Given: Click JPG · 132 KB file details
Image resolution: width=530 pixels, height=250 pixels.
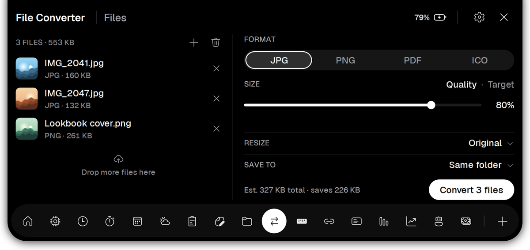Looking at the screenshot, I should pyautogui.click(x=68, y=106).
